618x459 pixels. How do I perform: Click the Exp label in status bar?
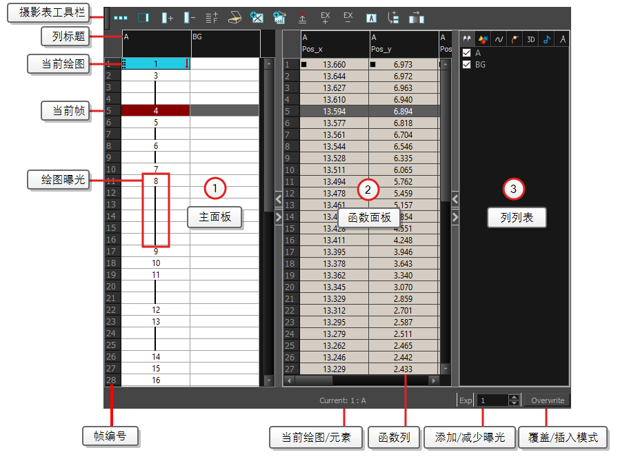tap(466, 400)
